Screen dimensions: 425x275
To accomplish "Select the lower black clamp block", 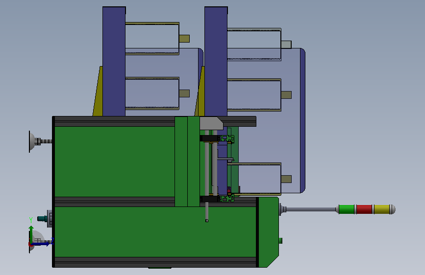I will (x=209, y=199).
